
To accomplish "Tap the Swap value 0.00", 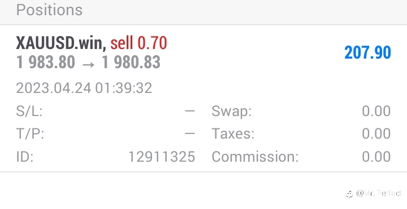I will 376,111.
